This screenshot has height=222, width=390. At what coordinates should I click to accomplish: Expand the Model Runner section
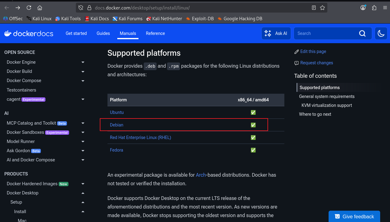click(x=83, y=141)
